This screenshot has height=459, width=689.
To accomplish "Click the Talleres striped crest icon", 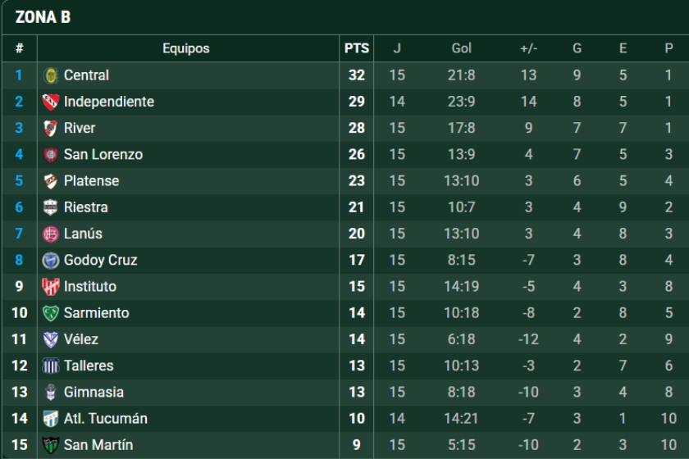I will click(51, 366).
